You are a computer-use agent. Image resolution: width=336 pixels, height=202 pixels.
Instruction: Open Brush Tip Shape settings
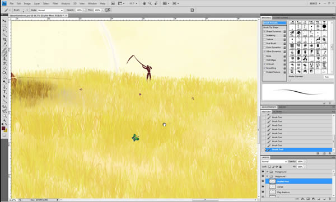(271, 27)
